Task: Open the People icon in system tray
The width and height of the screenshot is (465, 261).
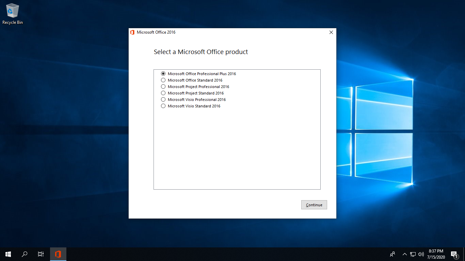Action: point(392,254)
